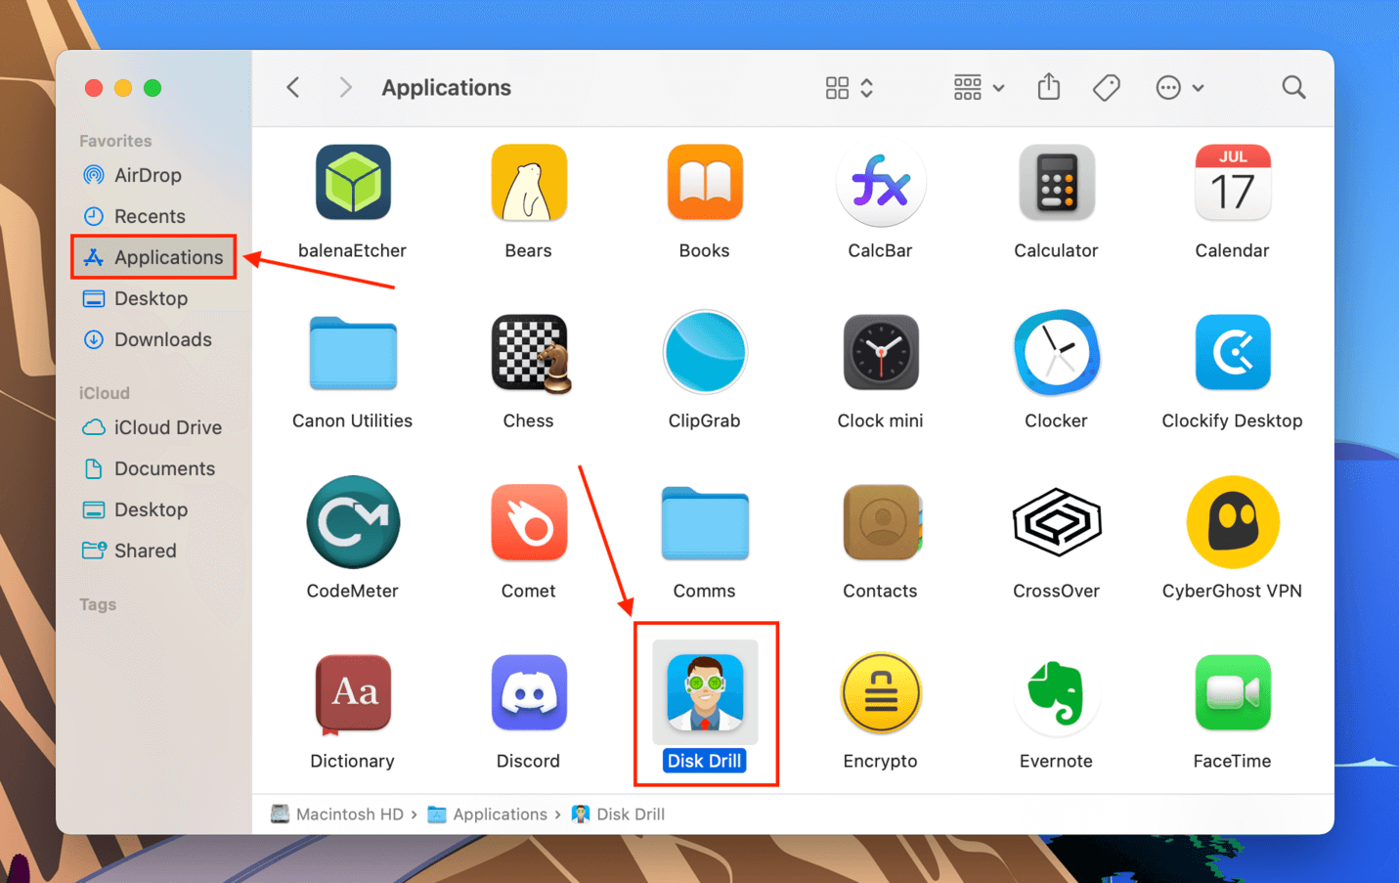Open iCloud Drive in the sidebar
The image size is (1399, 883).
coord(153,427)
